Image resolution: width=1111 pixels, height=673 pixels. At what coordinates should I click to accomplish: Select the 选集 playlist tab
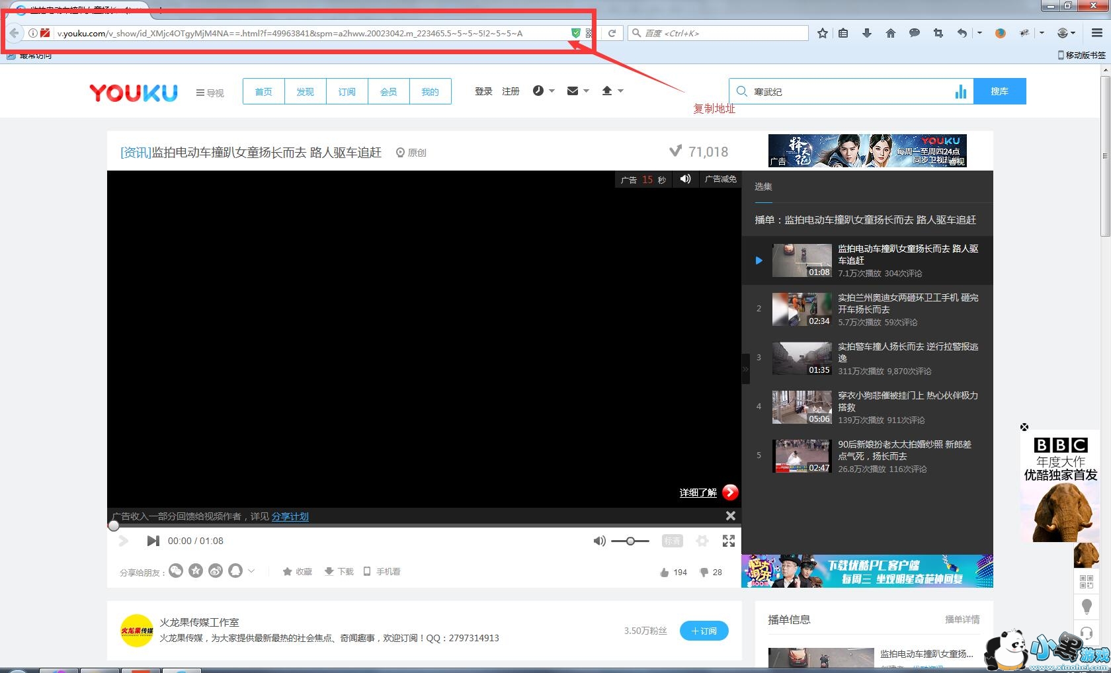tap(764, 187)
